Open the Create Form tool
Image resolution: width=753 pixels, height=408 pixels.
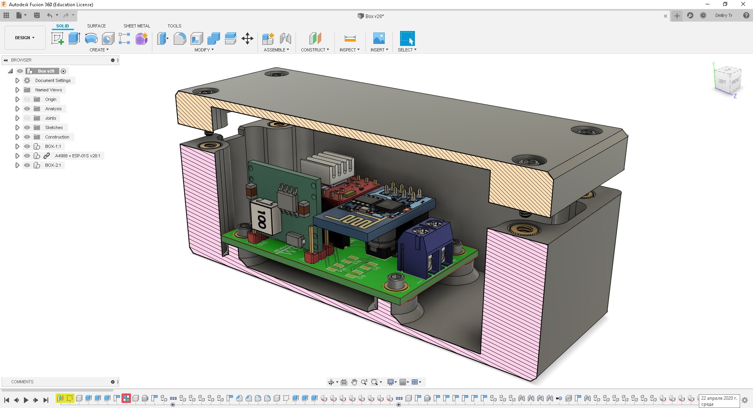[142, 38]
